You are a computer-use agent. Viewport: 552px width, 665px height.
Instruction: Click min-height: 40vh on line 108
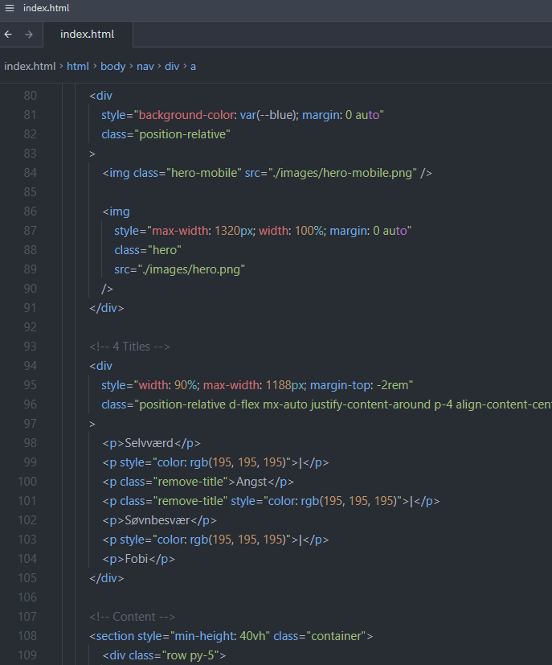pyautogui.click(x=220, y=636)
